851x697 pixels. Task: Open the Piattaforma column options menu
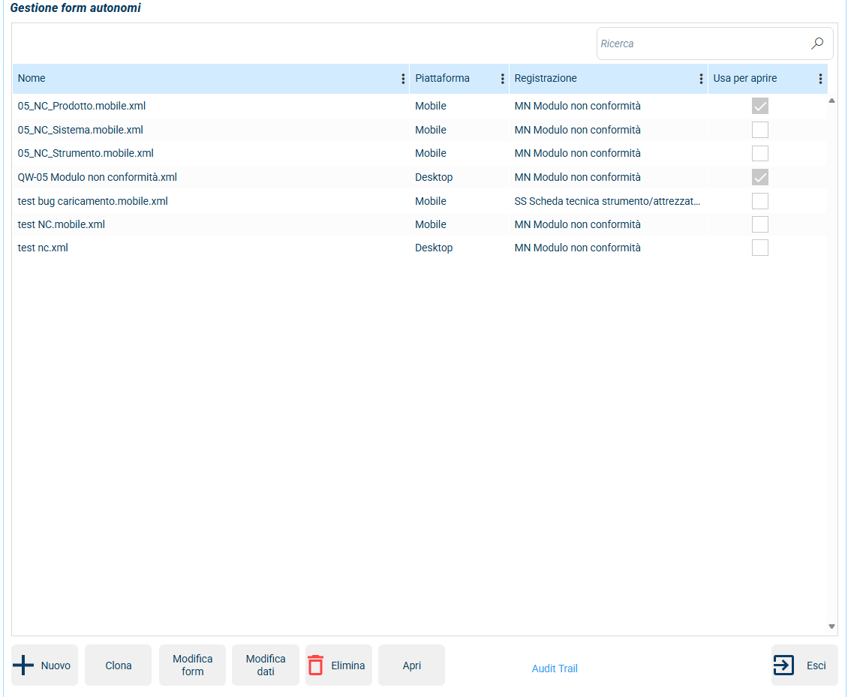502,79
